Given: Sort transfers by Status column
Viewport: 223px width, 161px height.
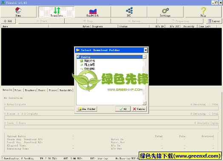Looking at the screenshot, I should coord(134,26).
